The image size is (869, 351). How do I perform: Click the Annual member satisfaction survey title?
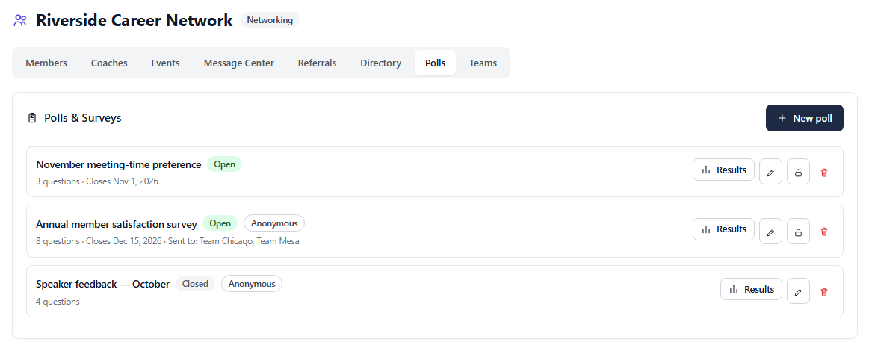(117, 224)
